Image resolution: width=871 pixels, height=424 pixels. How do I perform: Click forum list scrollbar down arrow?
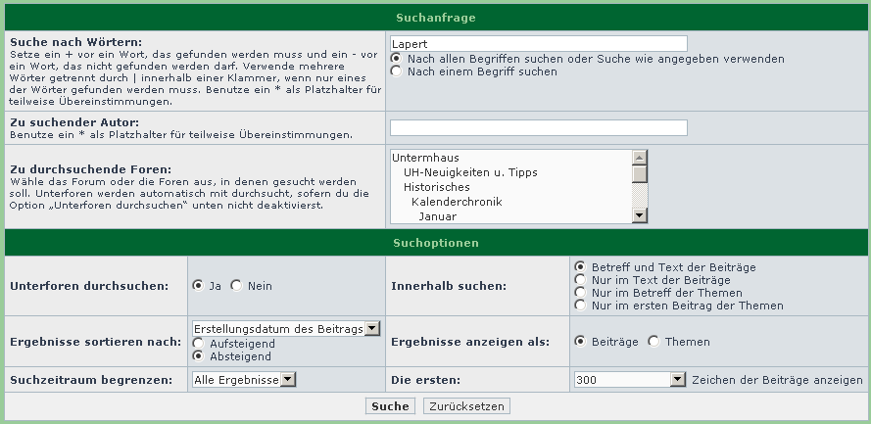[x=639, y=215]
